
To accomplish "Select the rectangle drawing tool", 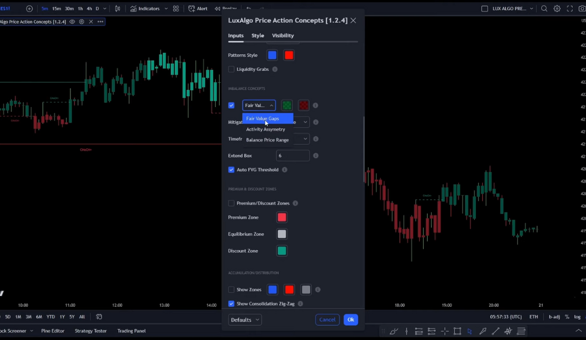I will tap(457, 331).
